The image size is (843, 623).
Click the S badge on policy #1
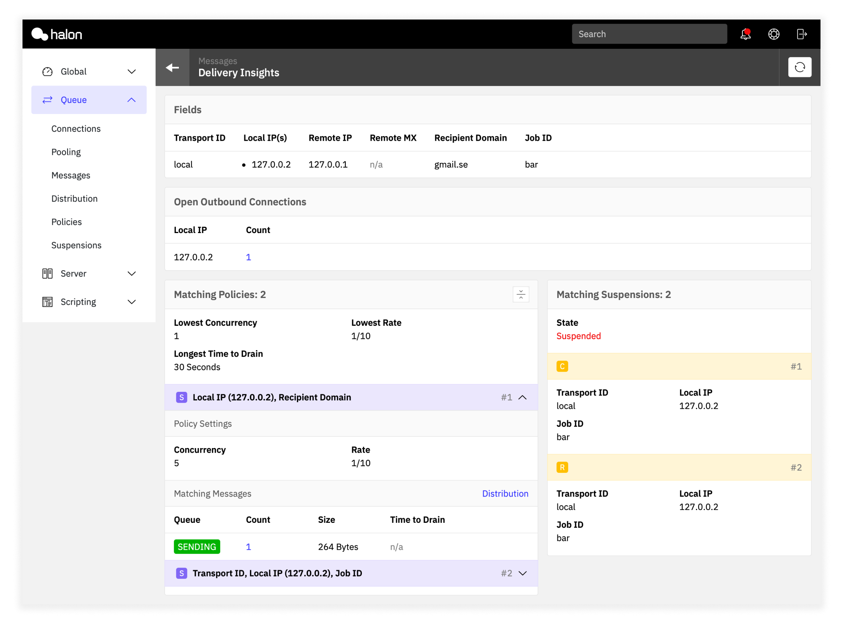click(181, 397)
